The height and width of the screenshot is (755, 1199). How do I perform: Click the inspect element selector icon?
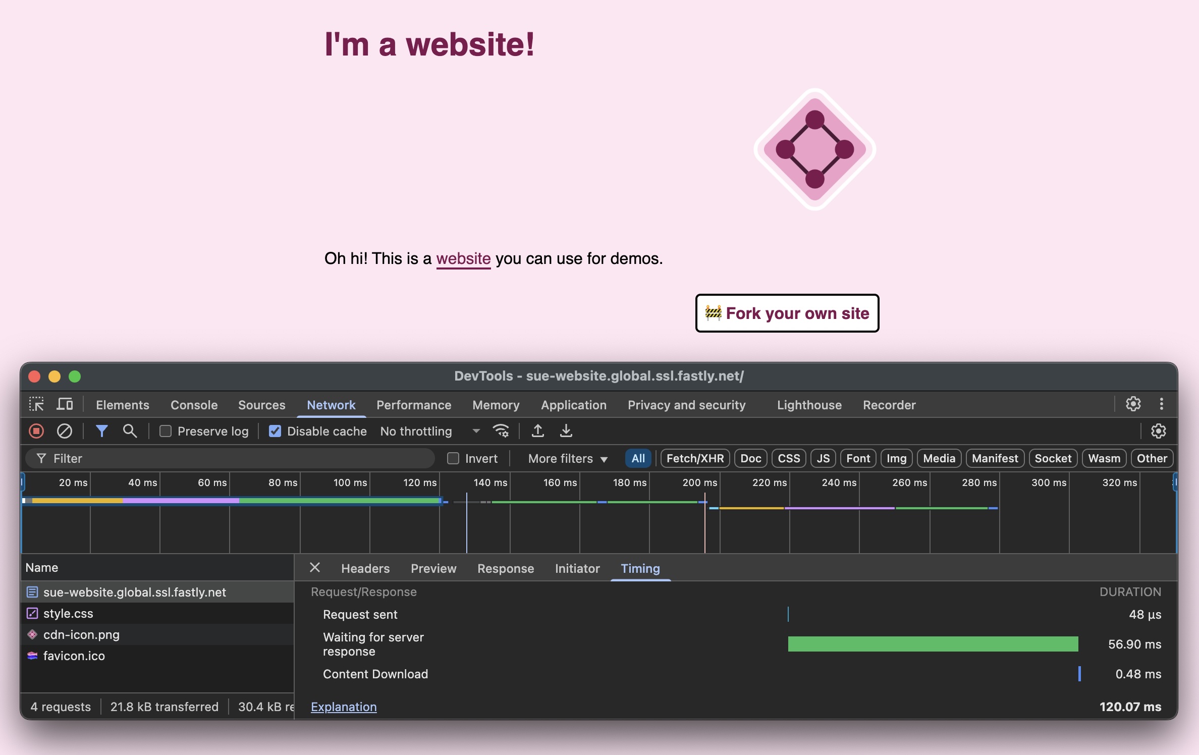click(36, 404)
